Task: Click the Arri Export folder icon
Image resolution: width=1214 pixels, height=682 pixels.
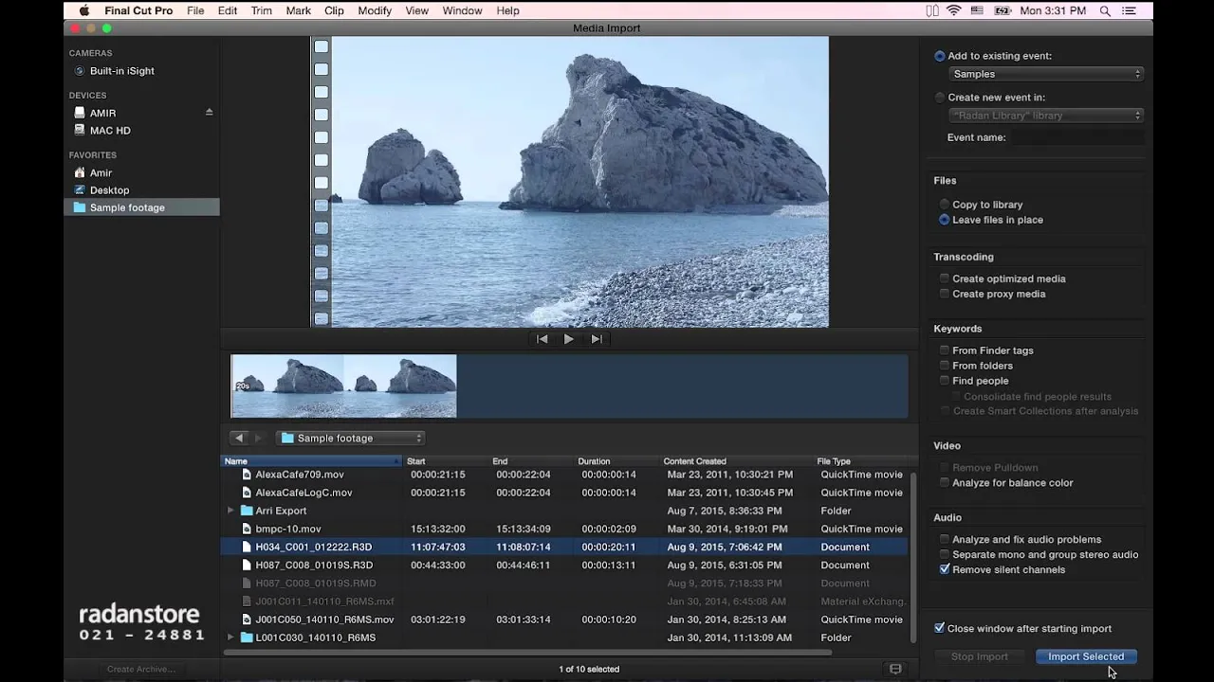Action: point(247,511)
